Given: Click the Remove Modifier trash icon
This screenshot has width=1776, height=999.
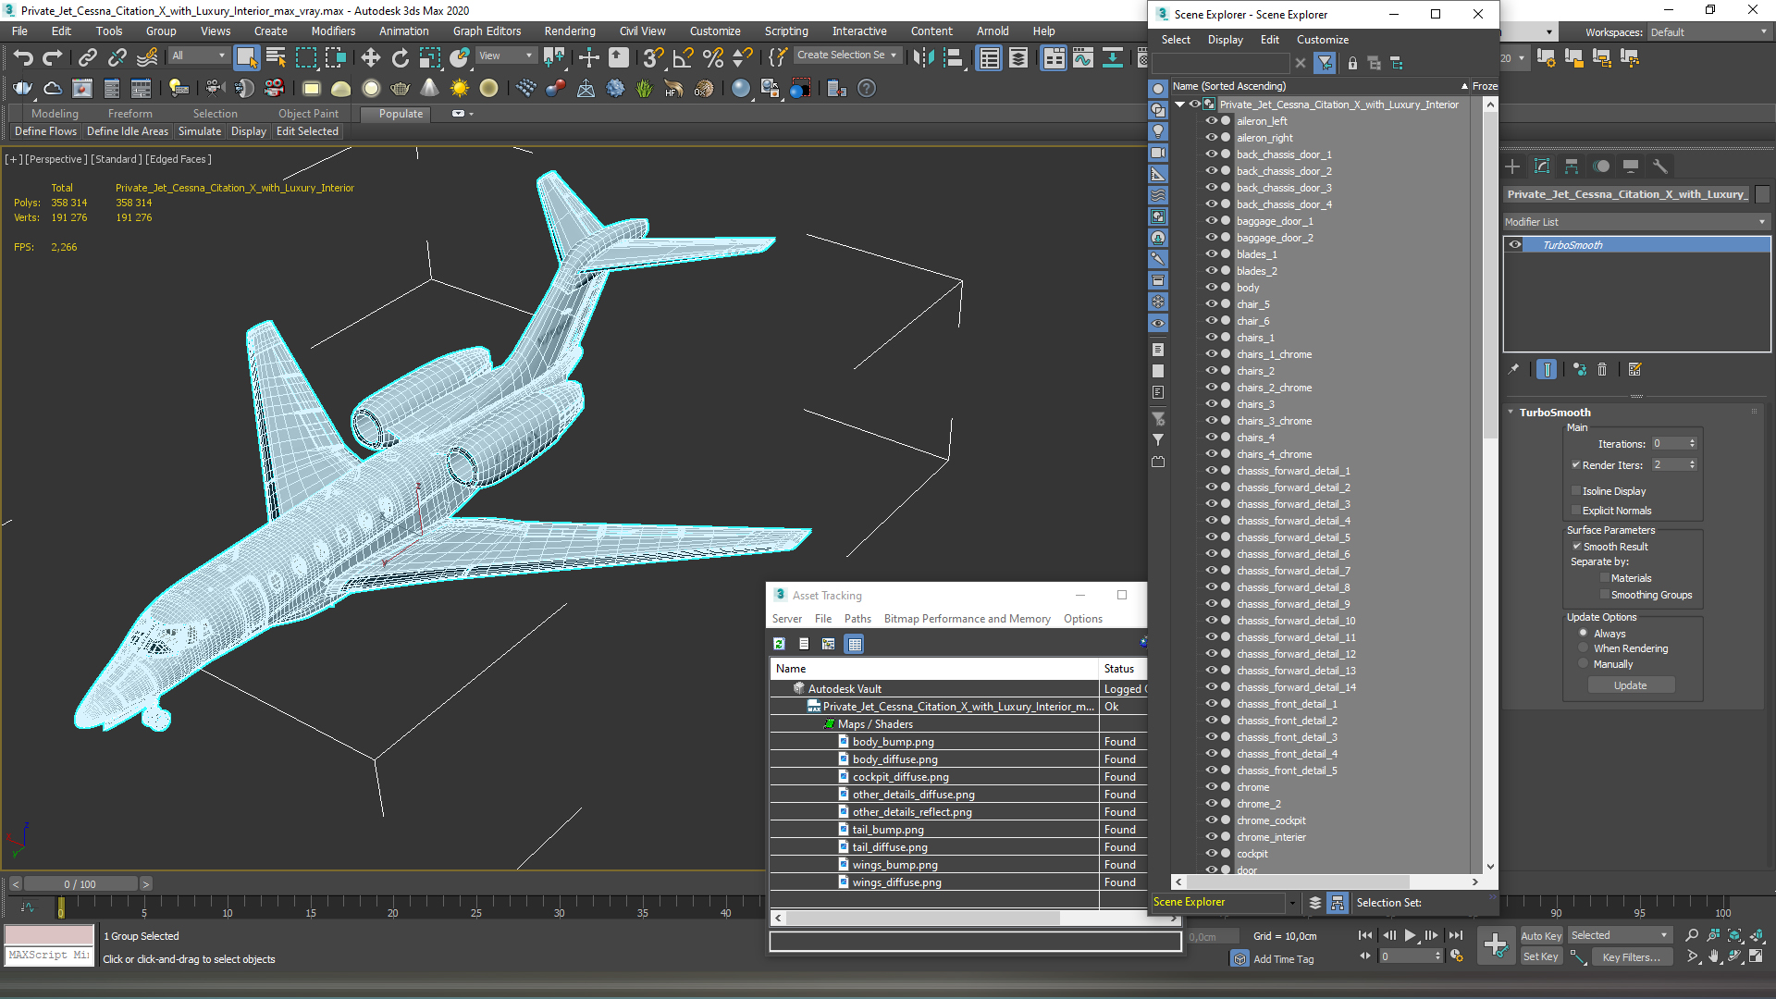Looking at the screenshot, I should (1602, 369).
